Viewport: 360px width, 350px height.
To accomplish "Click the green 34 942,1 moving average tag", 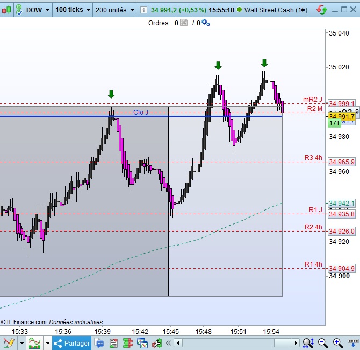I will coord(341,203).
